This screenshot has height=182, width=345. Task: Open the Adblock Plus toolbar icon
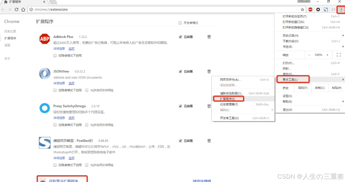coord(310,9)
